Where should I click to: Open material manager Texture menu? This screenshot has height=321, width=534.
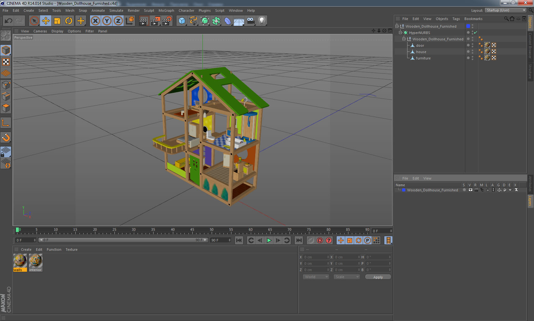72,249
